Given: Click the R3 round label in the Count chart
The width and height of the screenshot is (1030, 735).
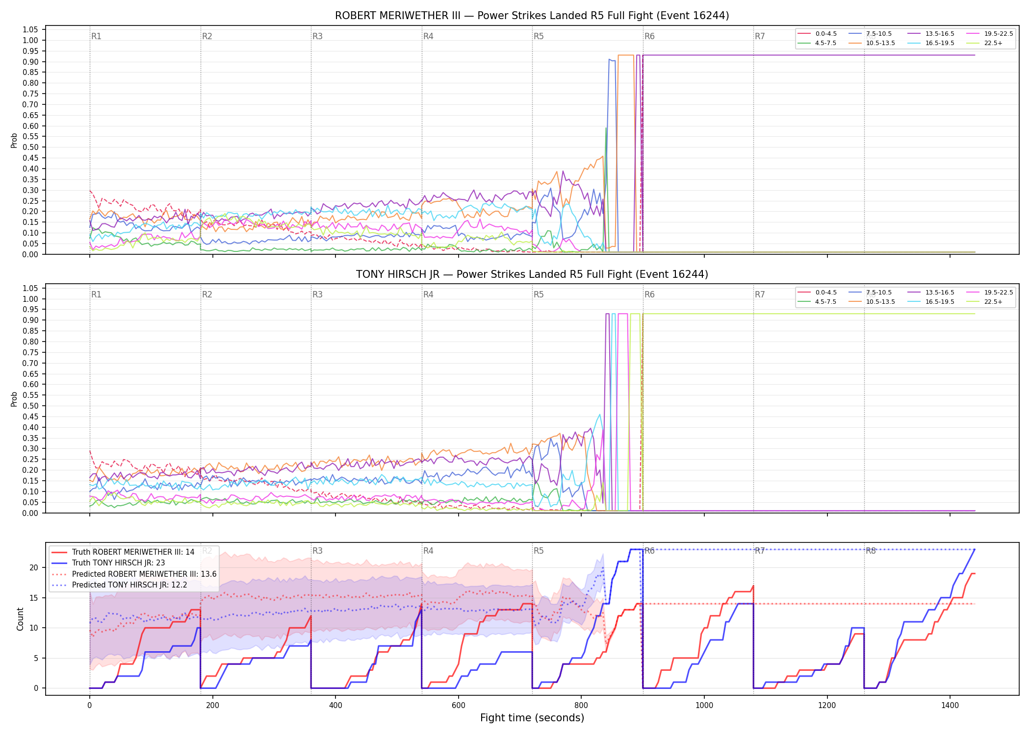Looking at the screenshot, I should (x=317, y=551).
